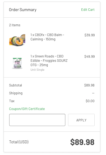Click the Order Summary heading

click(x=23, y=10)
